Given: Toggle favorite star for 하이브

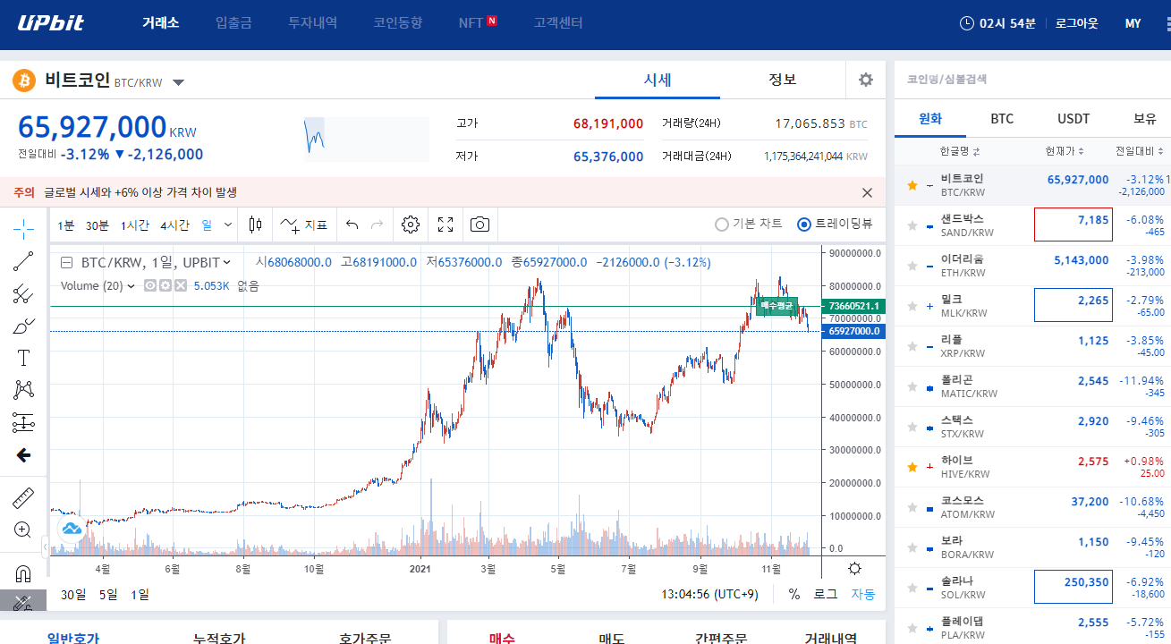Looking at the screenshot, I should pos(912,467).
